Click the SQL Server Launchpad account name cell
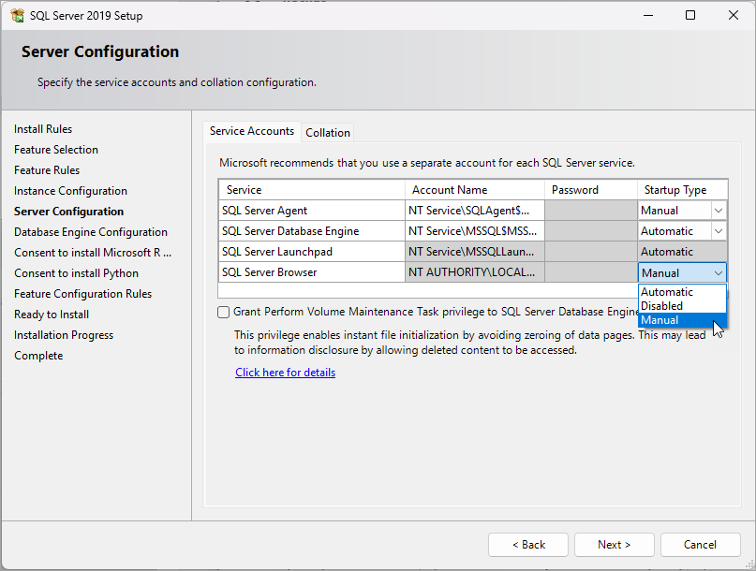 tap(475, 252)
